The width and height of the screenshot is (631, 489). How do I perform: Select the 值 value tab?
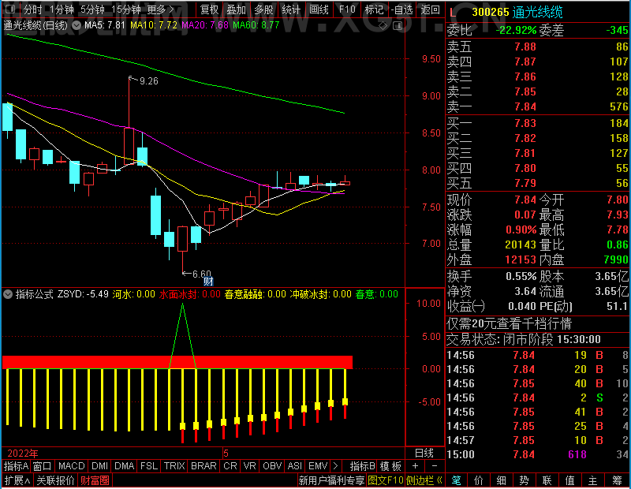(569, 480)
